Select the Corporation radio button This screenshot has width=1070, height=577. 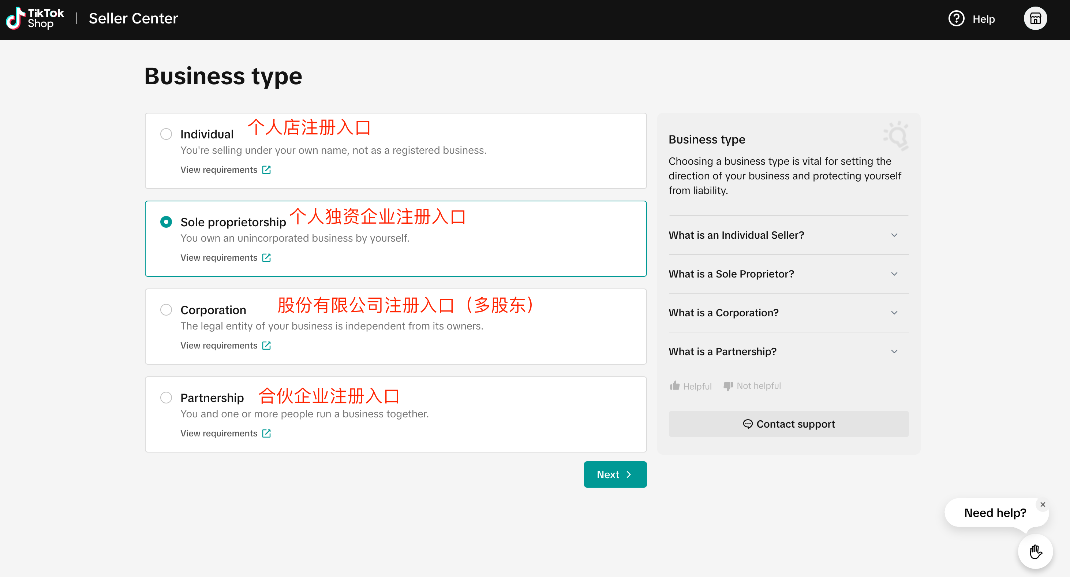pos(166,310)
